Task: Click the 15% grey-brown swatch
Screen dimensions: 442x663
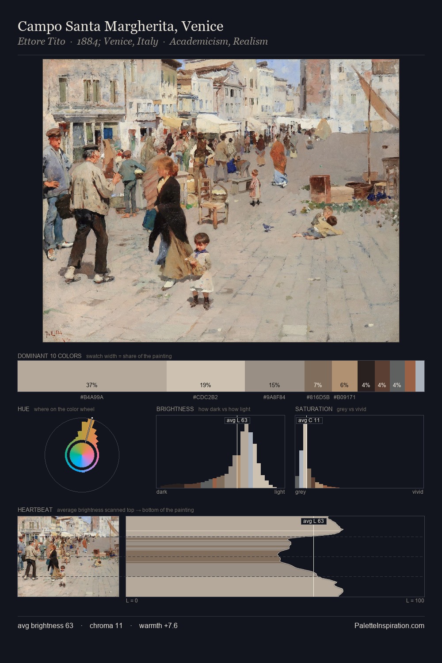Action: pos(274,376)
